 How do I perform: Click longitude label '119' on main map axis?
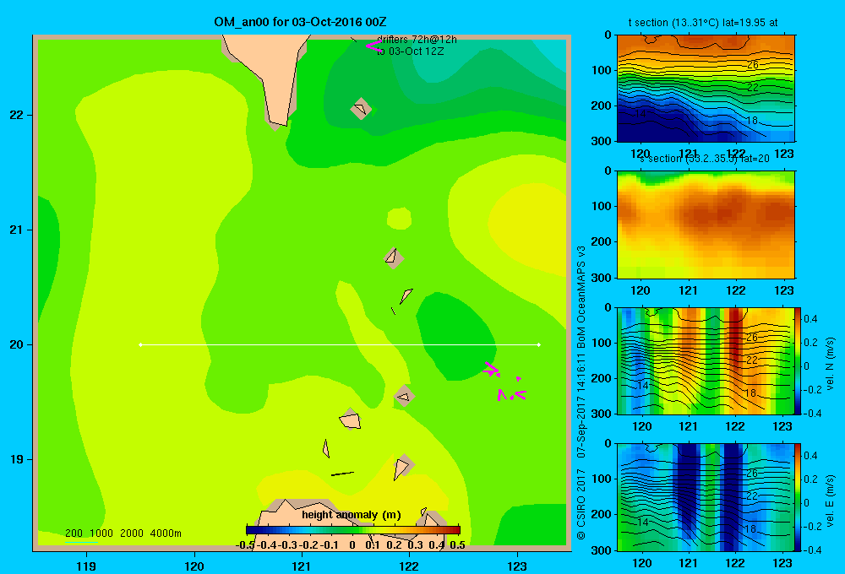click(86, 566)
